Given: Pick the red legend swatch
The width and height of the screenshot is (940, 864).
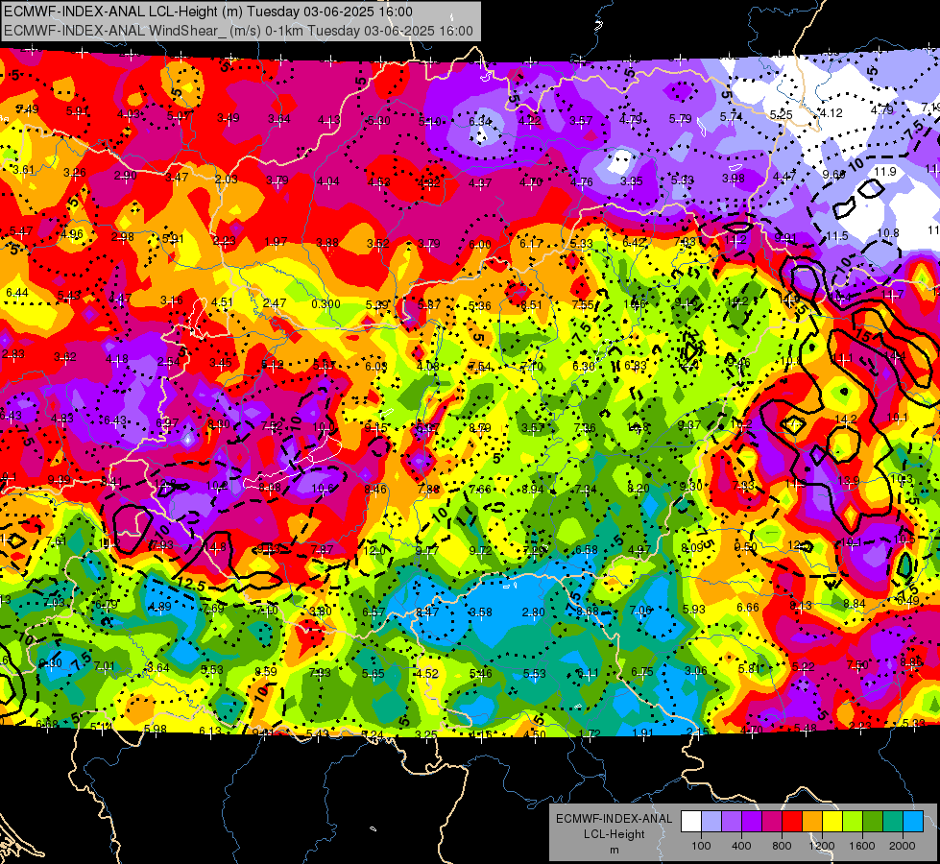Looking at the screenshot, I should 792,822.
